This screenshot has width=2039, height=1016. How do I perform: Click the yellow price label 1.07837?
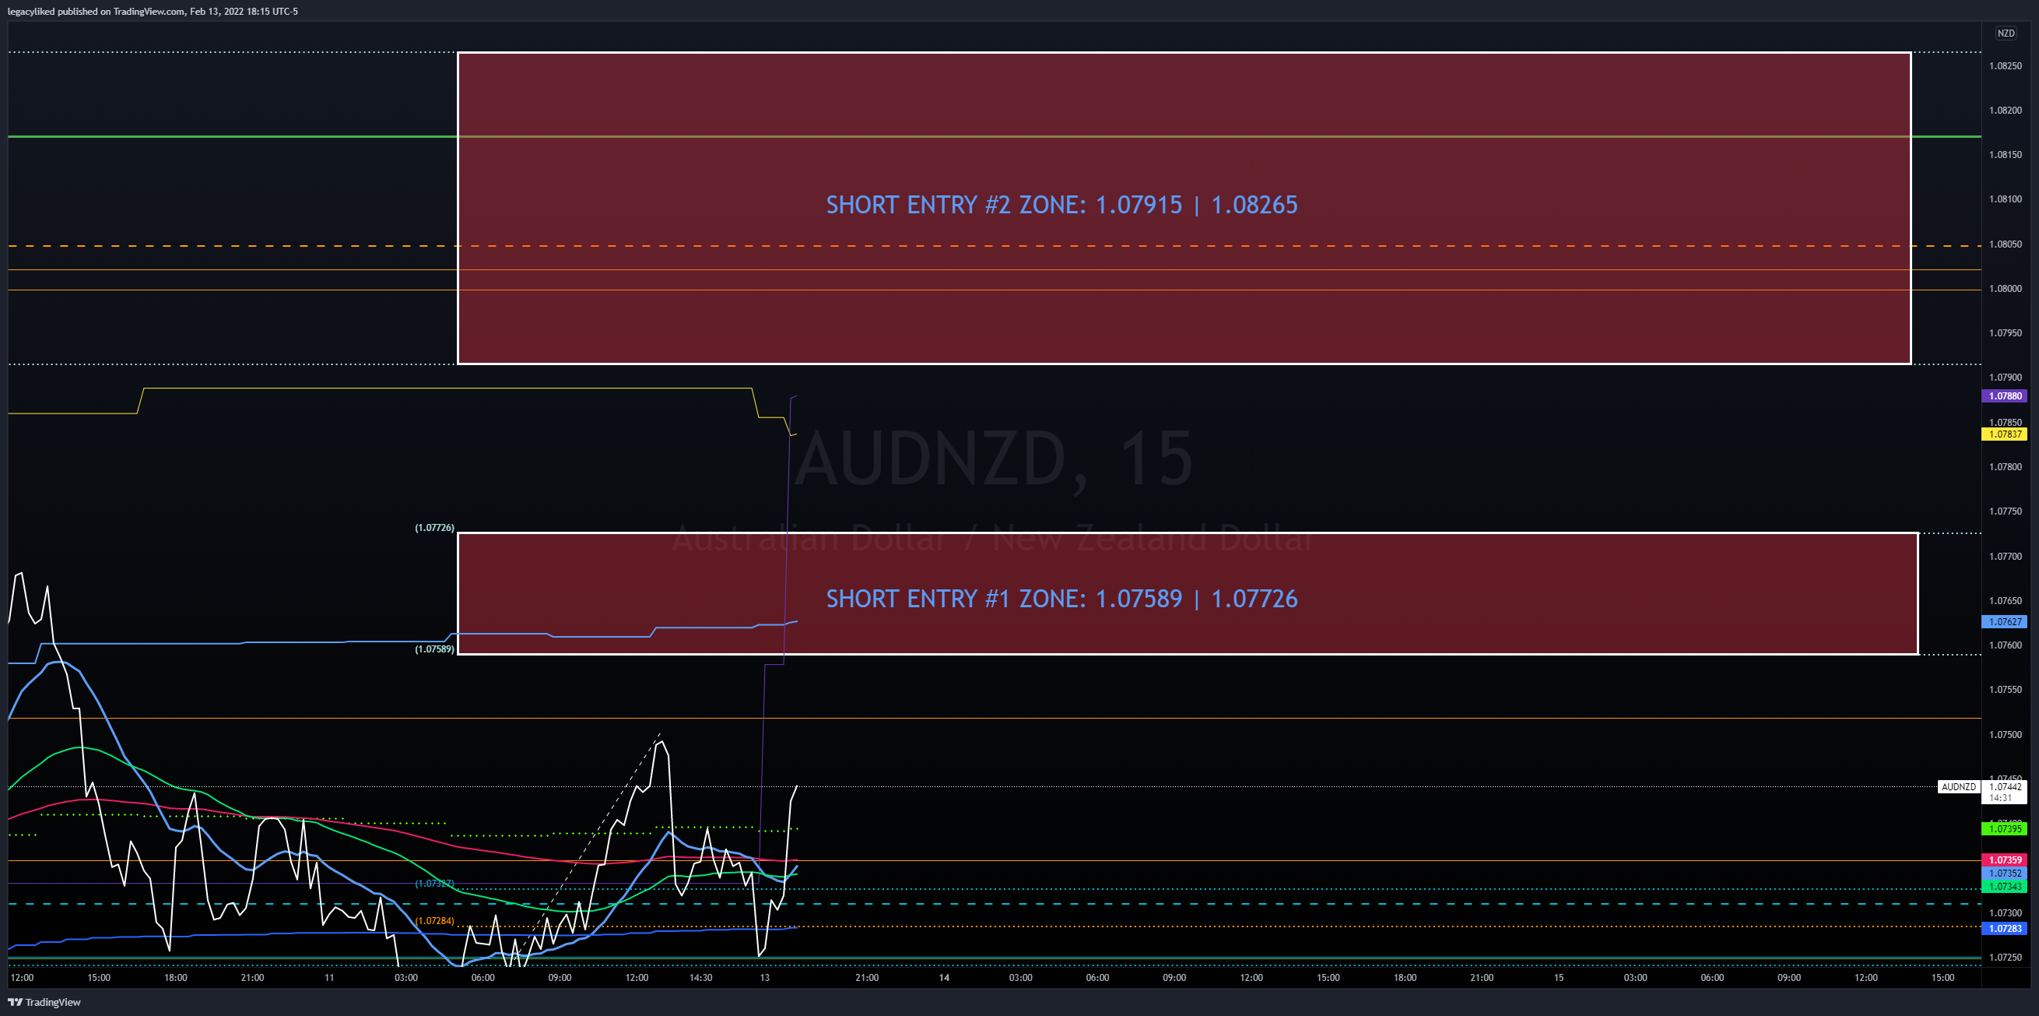tap(2005, 434)
